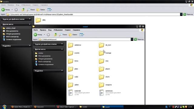Click the address field in sound window
Image resolution: width=194 pixels, height=109 pixels.
coord(85,39)
